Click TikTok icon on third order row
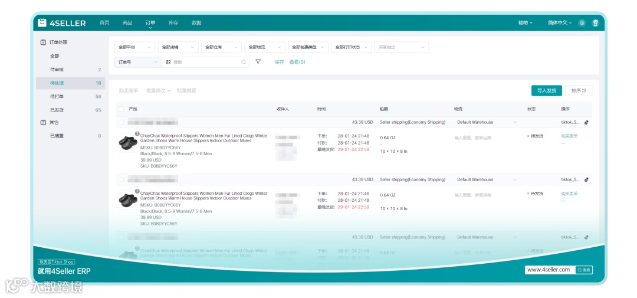637x298 pixels. [586, 237]
